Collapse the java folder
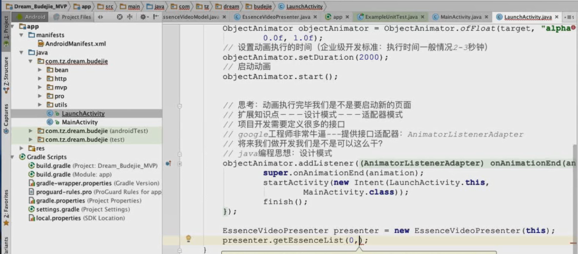Image resolution: width=578 pixels, height=254 pixels. click(x=22, y=53)
